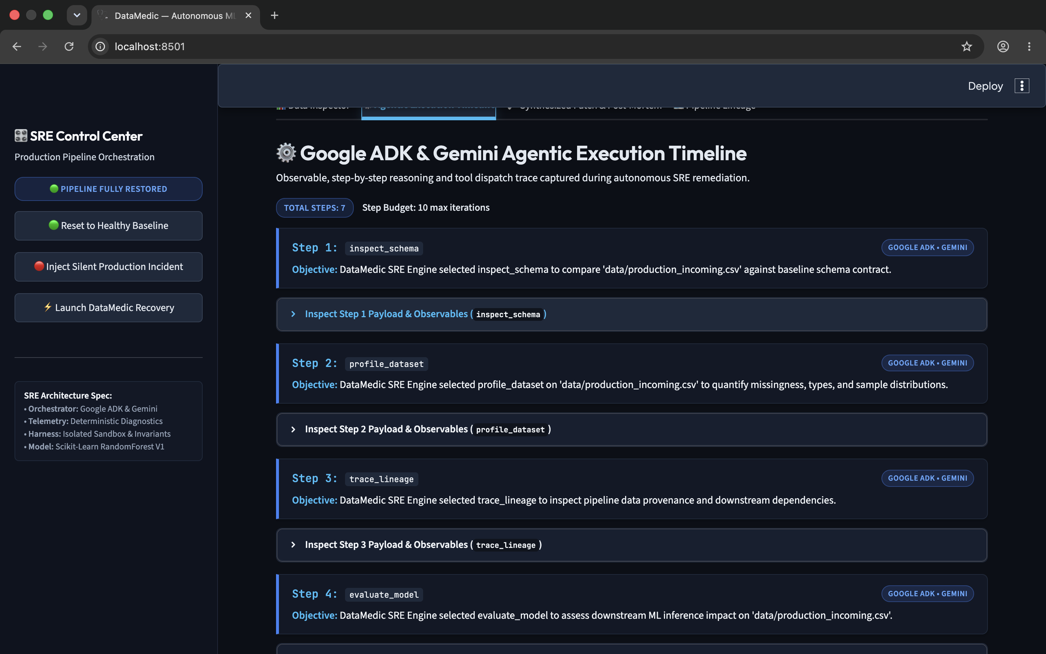Expand Inspect Step 2 Payload & Observables
This screenshot has width=1046, height=654.
coord(632,429)
